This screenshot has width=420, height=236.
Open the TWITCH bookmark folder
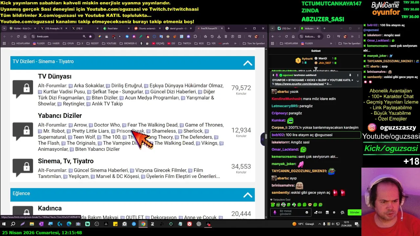click(184, 43)
